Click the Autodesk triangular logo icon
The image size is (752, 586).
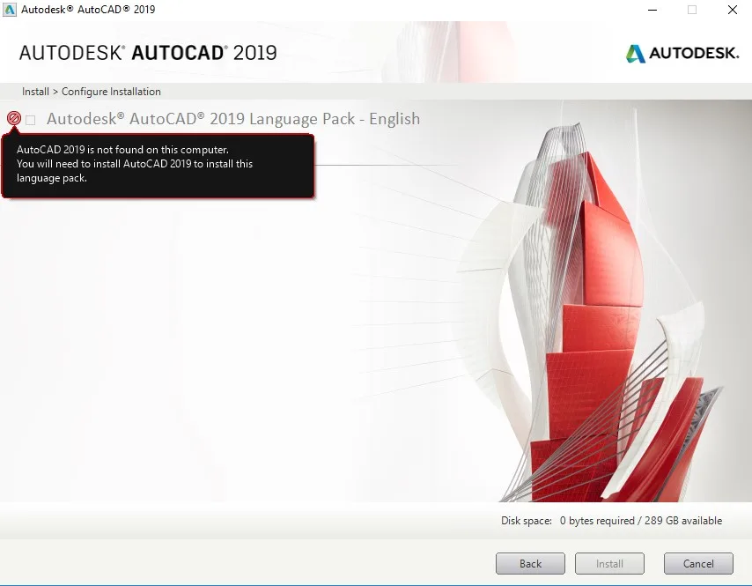pos(635,54)
